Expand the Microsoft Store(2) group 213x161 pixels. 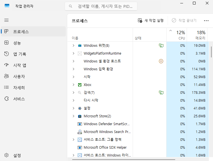pos(74,116)
